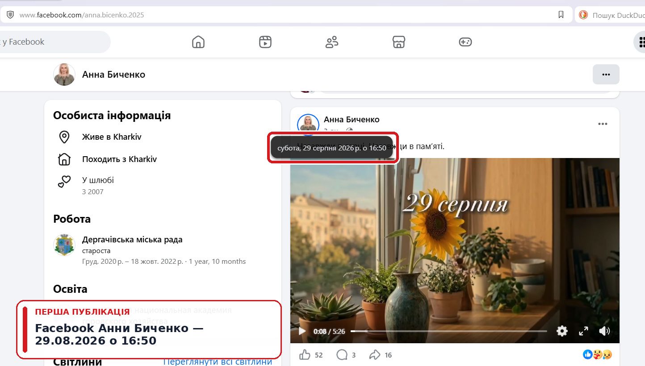Image resolution: width=645 pixels, height=366 pixels.
Task: Bookmark this page in the address bar
Action: click(x=561, y=15)
